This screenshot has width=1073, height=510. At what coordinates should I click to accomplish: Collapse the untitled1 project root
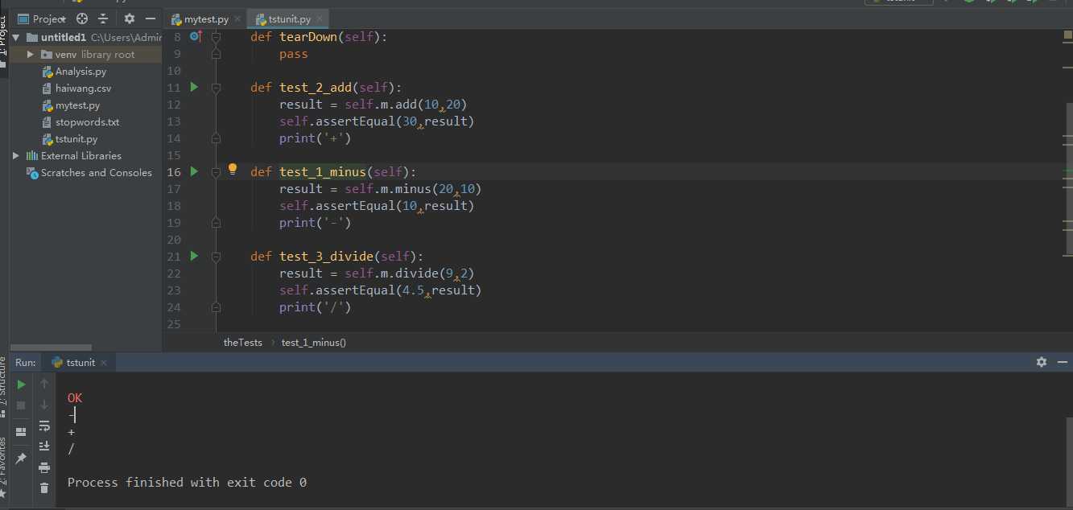[18, 38]
